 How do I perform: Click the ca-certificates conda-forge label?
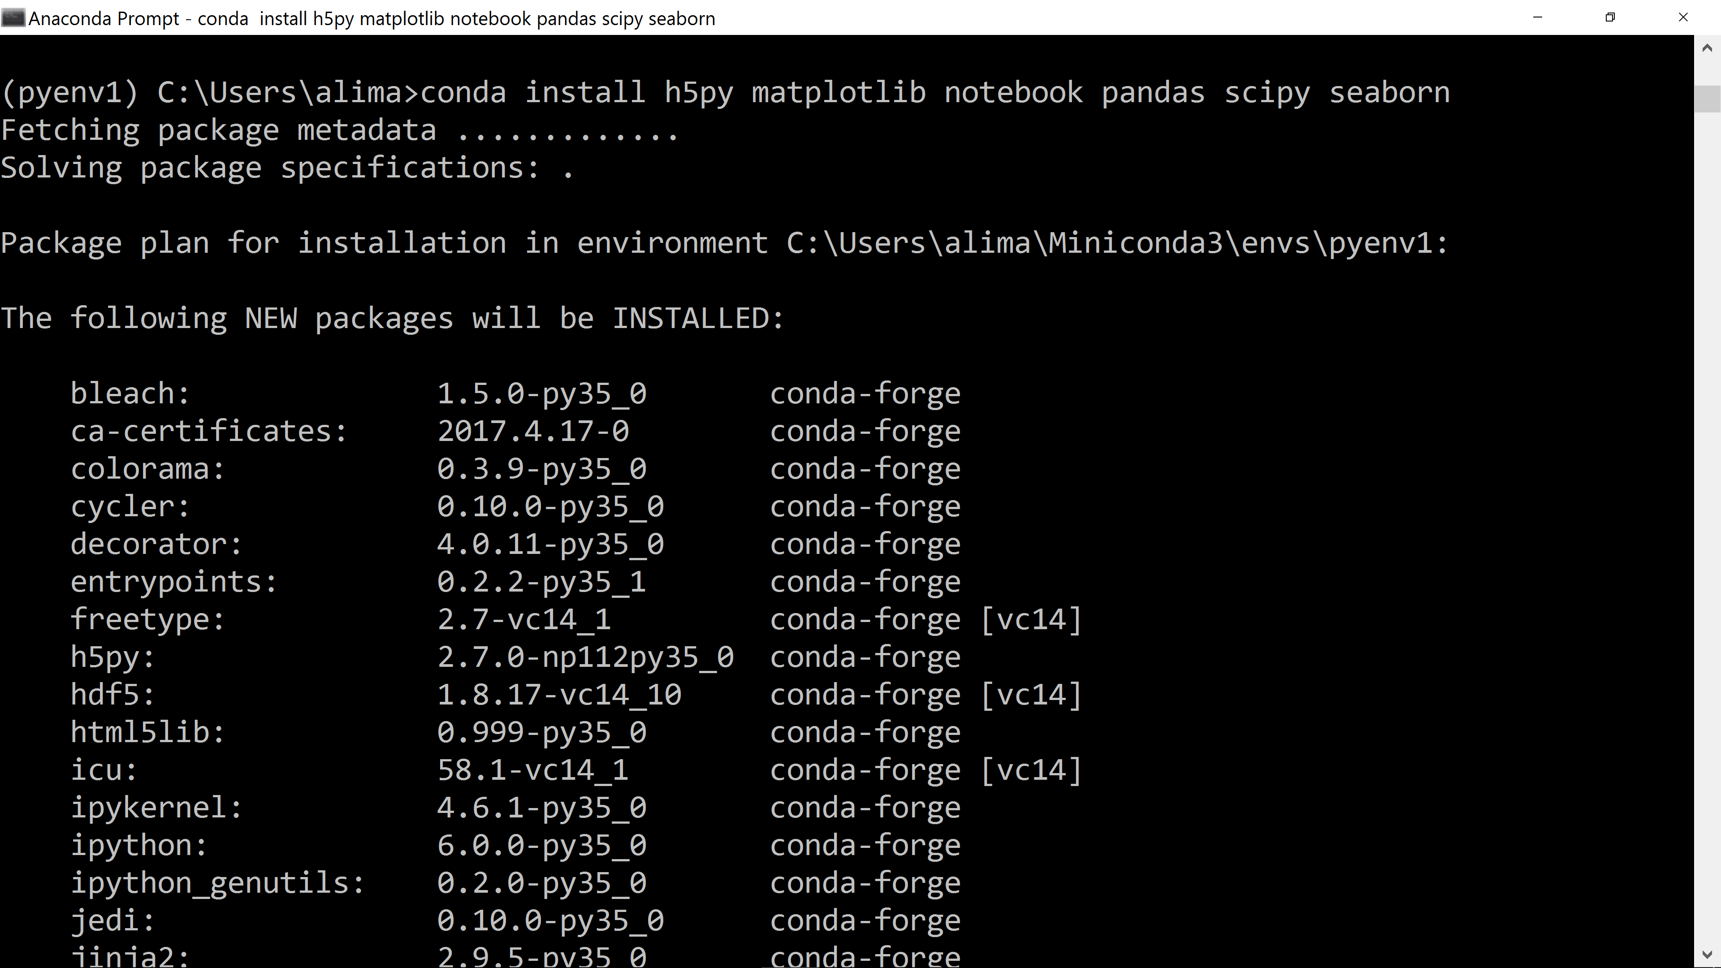[x=865, y=430]
